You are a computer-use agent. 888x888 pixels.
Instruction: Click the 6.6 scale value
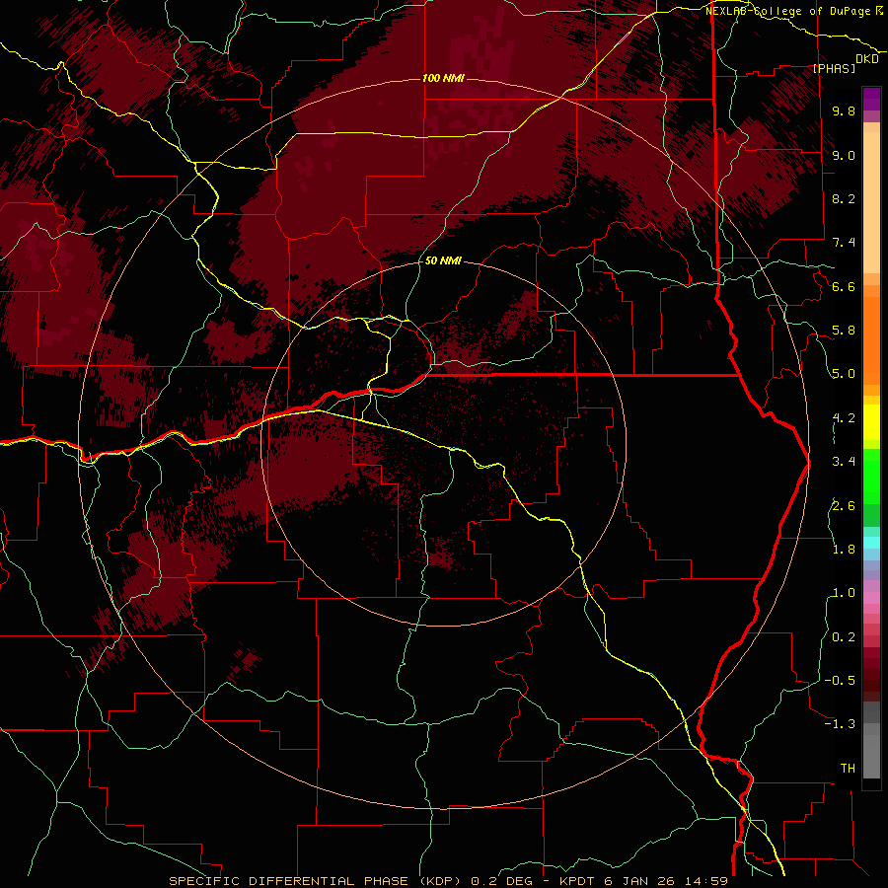click(x=844, y=286)
